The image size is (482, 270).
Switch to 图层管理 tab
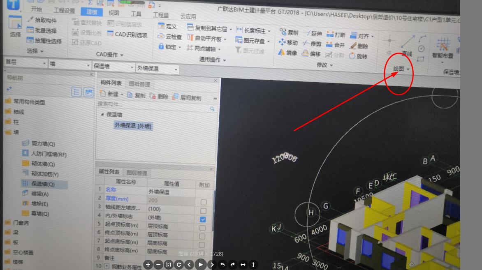(137, 173)
